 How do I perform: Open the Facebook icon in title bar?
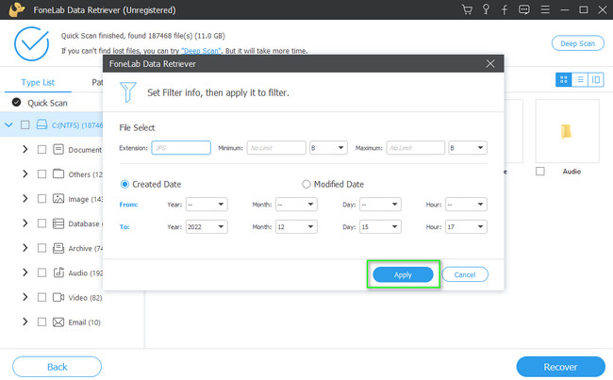click(x=505, y=9)
